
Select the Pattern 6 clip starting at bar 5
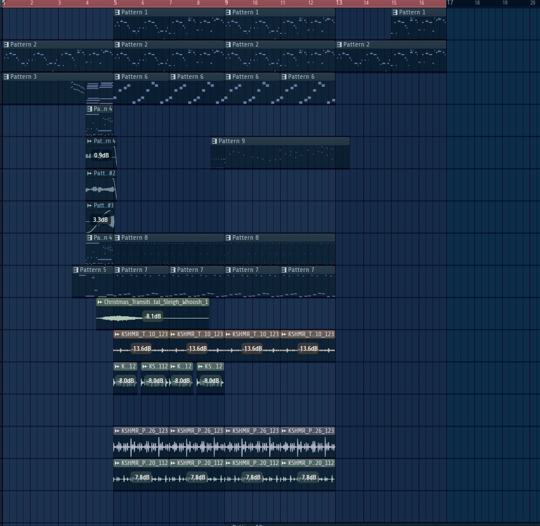(x=141, y=89)
